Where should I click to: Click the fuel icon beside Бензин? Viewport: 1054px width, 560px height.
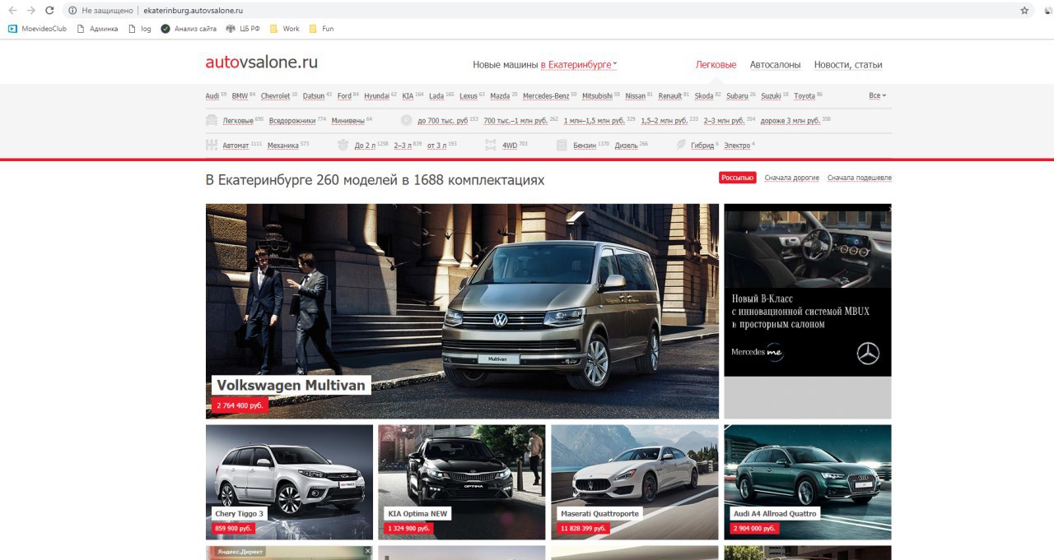(x=563, y=146)
